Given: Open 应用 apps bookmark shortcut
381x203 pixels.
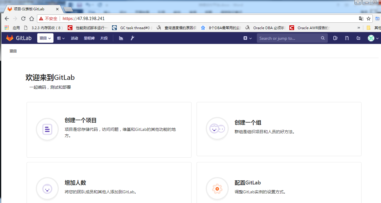Looking at the screenshot, I should 12,28.
